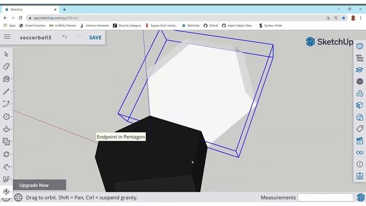Expand the Push/Pull tool flyout arrow
Viewport: 366px width, 206px height.
tap(11, 129)
